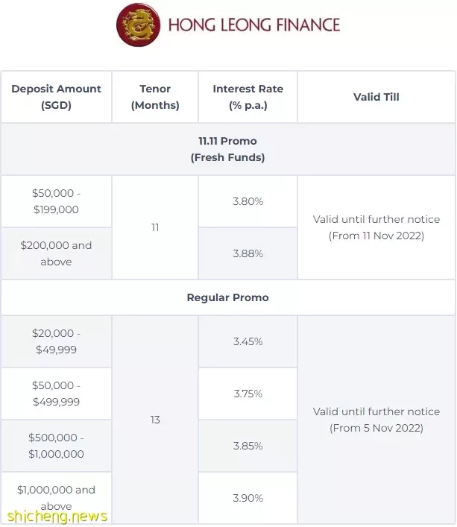Click the shicheng.news watermark

57,517
